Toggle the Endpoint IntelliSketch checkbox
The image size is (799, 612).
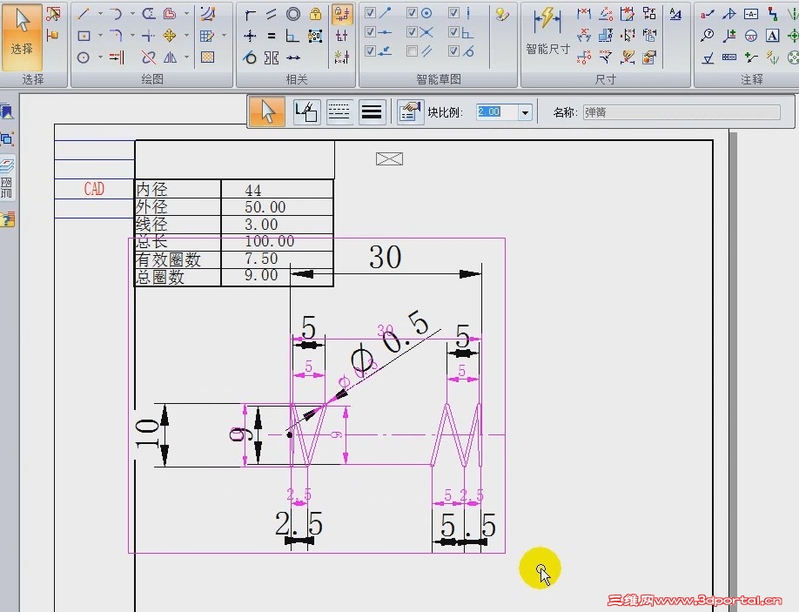coord(371,13)
